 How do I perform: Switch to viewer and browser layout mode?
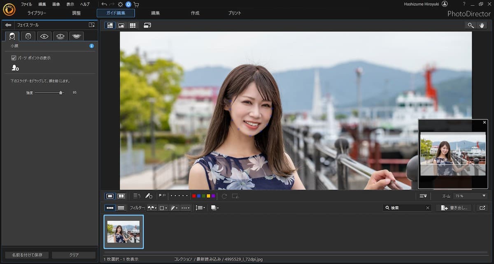coord(110,25)
